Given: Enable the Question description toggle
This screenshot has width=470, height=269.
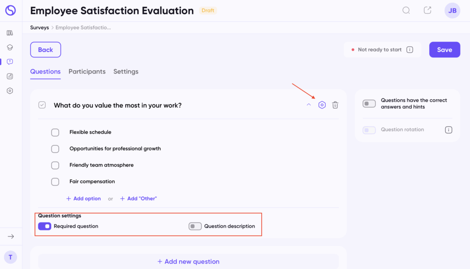Looking at the screenshot, I should click(195, 226).
